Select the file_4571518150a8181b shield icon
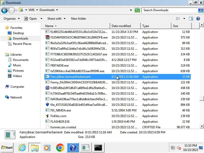The height and width of the screenshot is (153, 204). click(x=47, y=105)
